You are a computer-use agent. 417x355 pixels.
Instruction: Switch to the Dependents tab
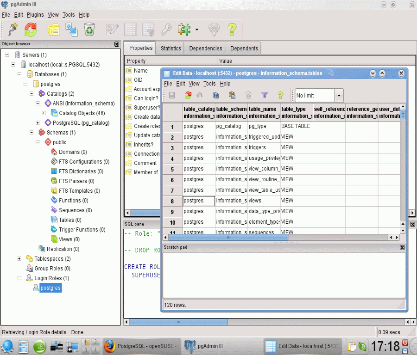point(244,48)
